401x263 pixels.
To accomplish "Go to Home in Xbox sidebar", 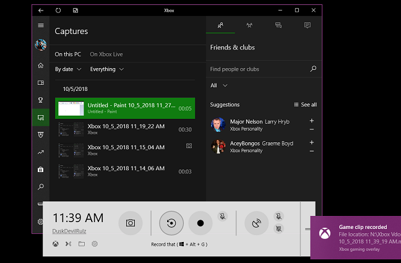I will (41, 66).
